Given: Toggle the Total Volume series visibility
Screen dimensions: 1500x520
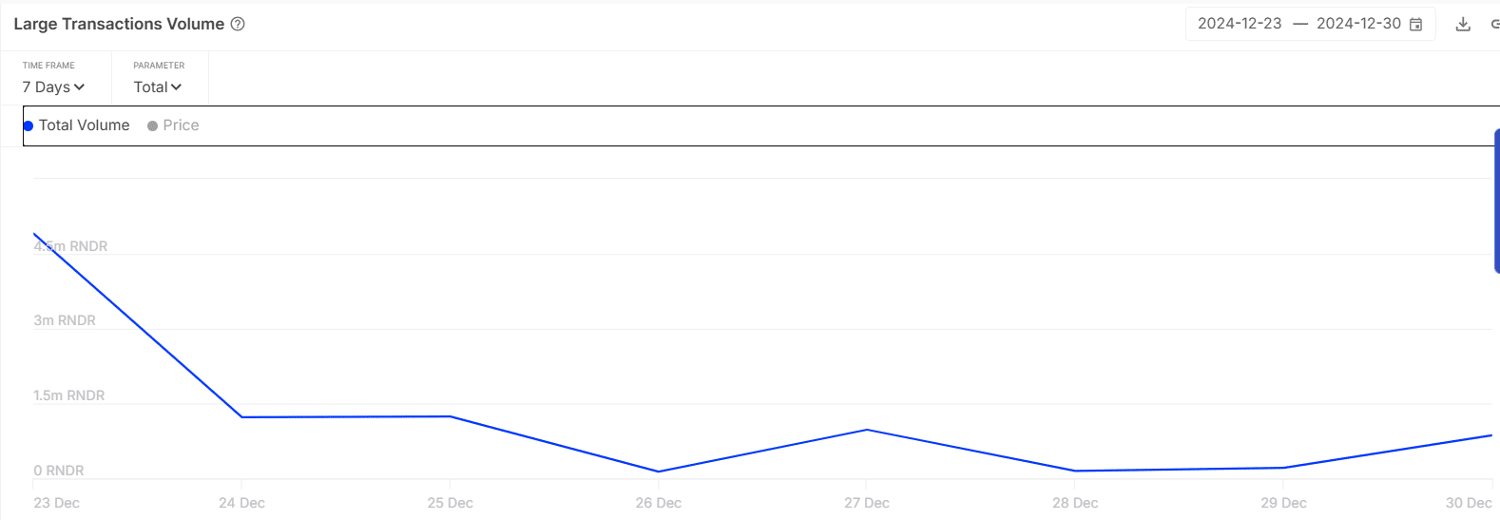Looking at the screenshot, I should 77,125.
